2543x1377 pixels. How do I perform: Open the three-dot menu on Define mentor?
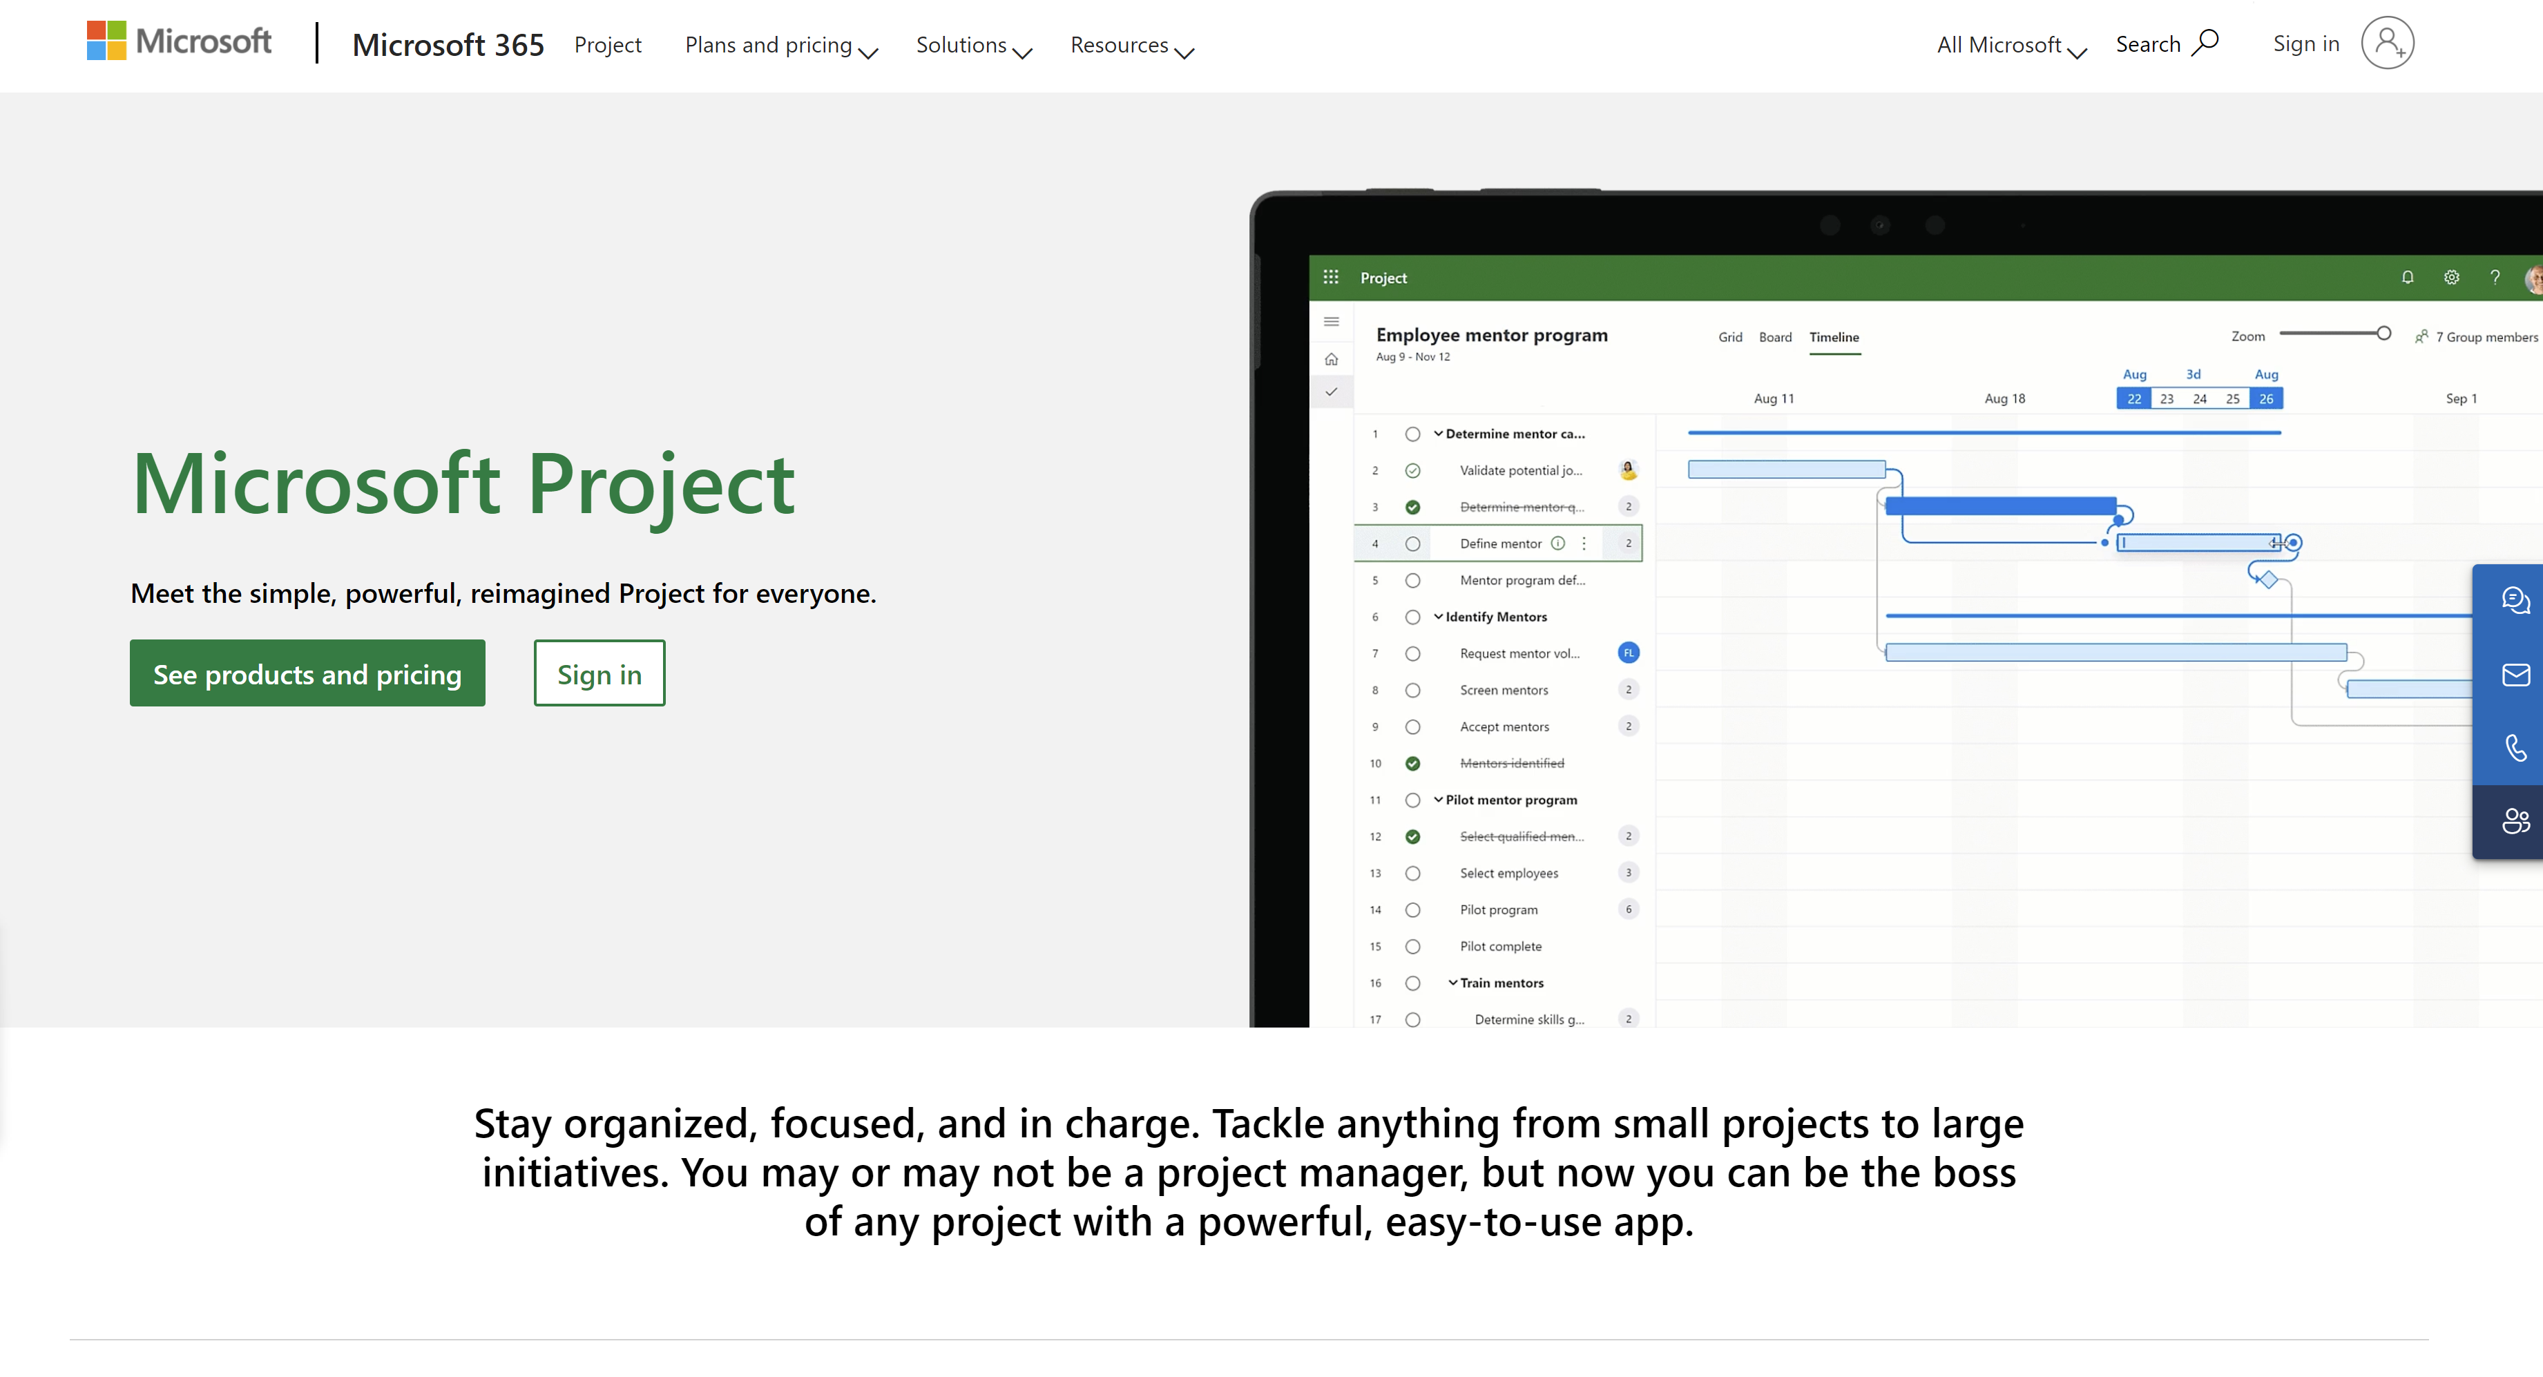coord(1584,543)
